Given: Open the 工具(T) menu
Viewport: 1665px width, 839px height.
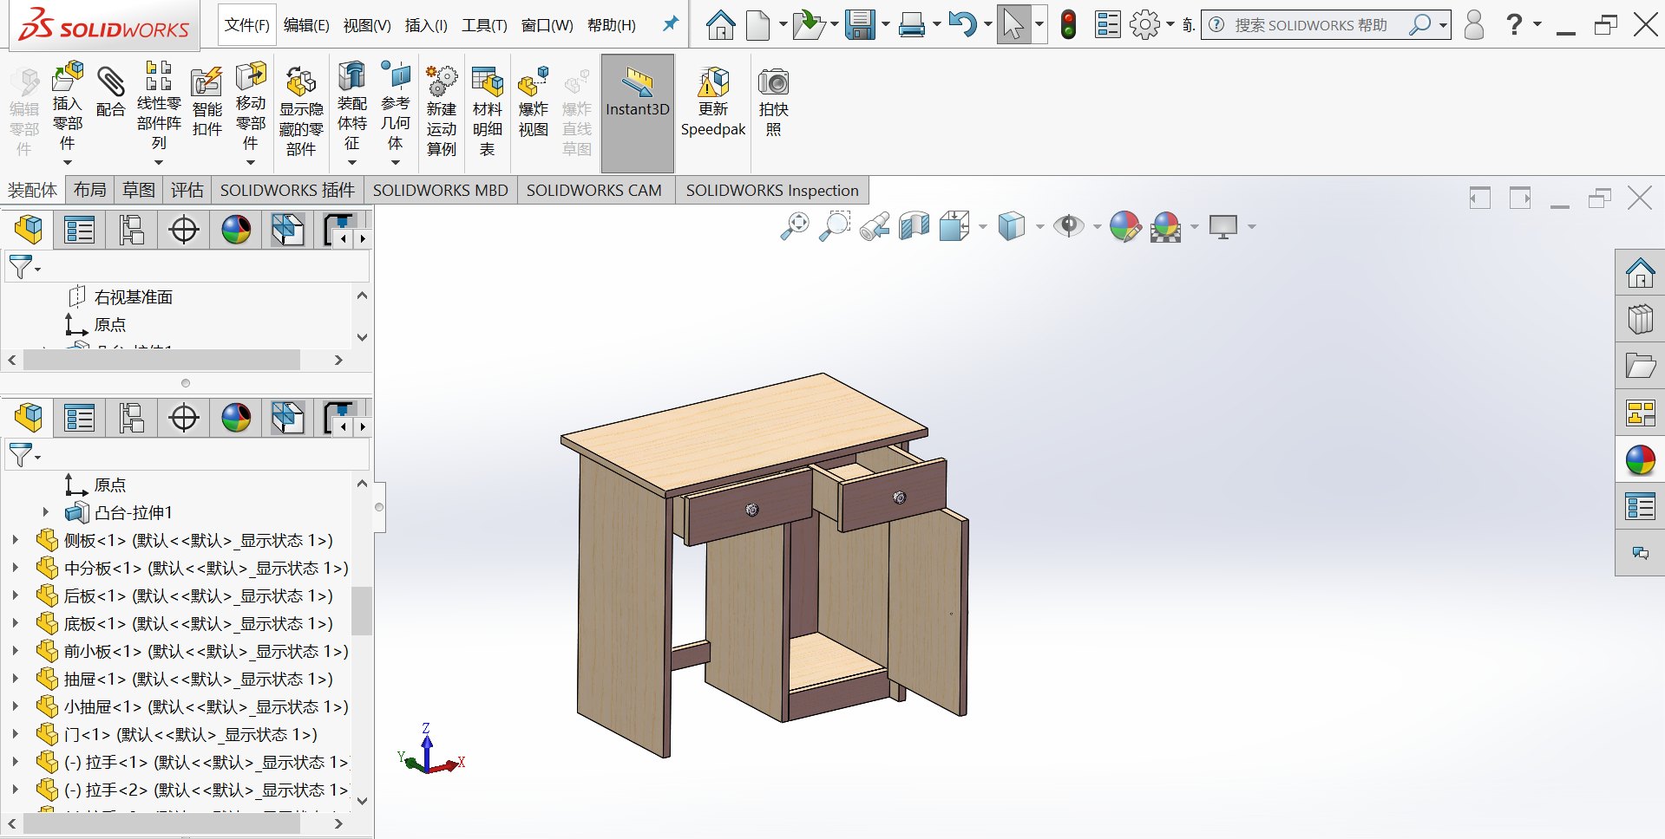Looking at the screenshot, I should (x=484, y=25).
